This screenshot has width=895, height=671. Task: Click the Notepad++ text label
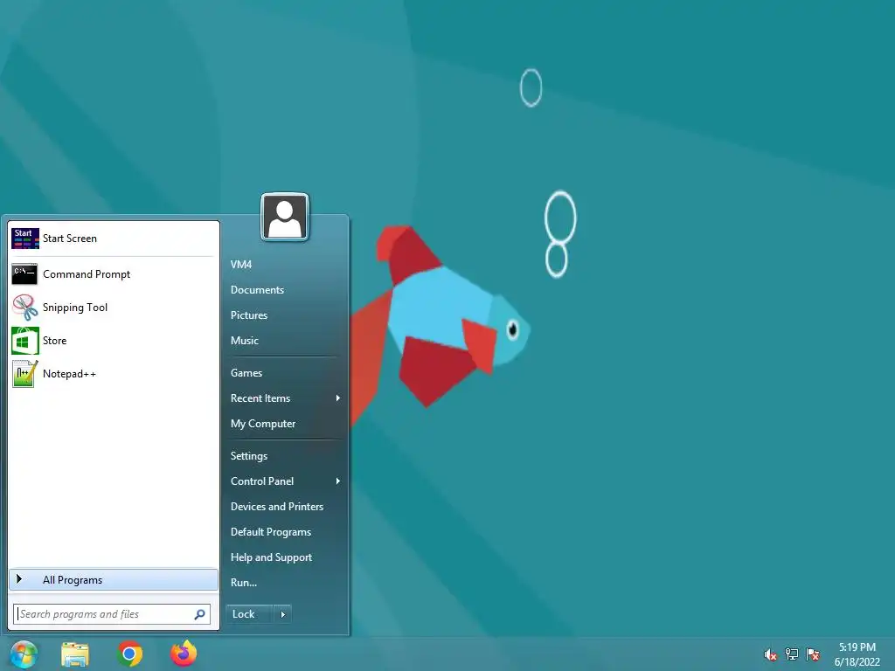(69, 374)
